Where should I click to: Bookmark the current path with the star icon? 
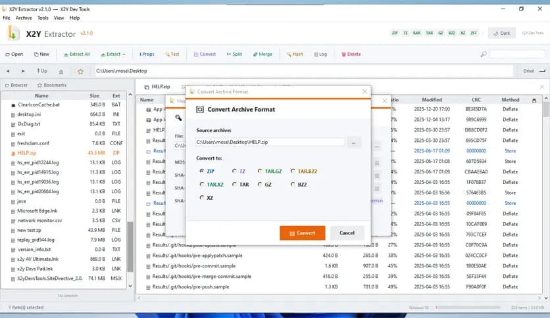[80, 72]
